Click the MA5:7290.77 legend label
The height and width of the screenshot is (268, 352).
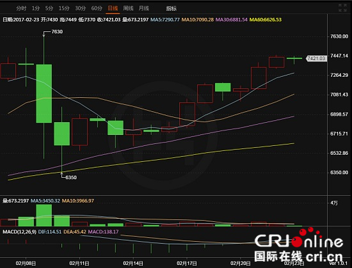165,20
